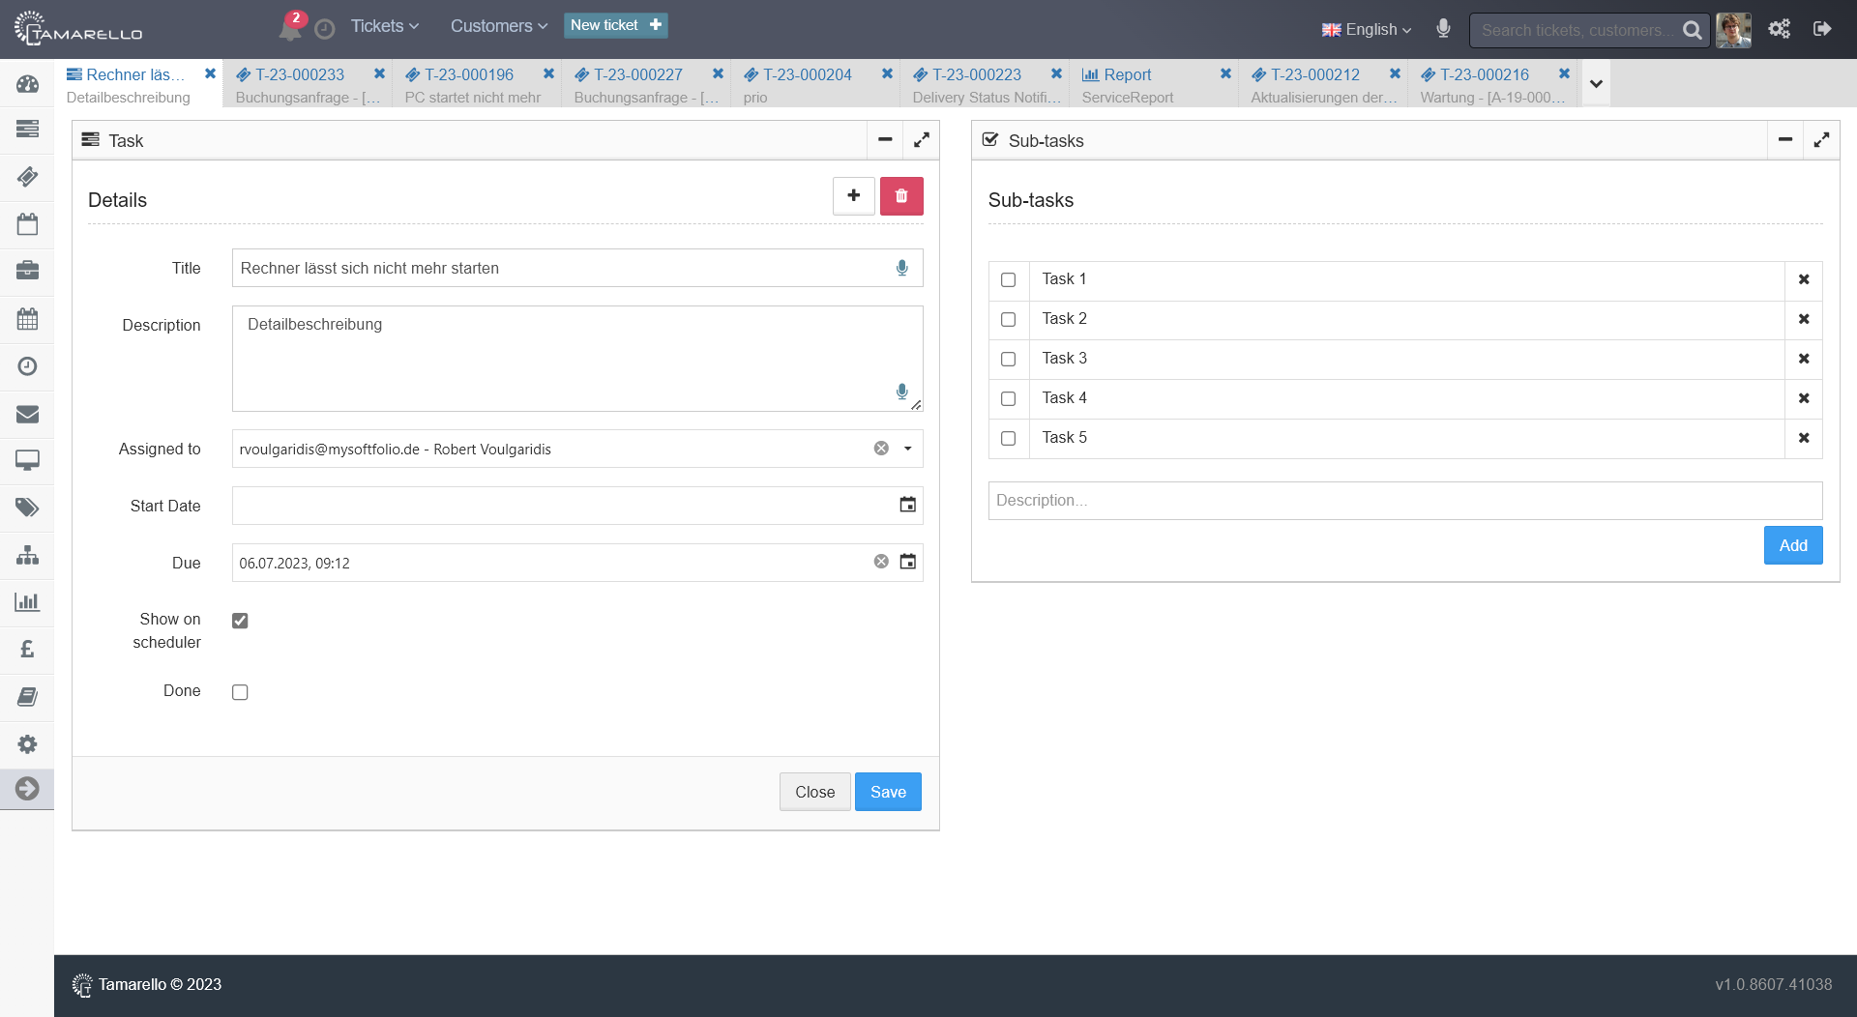Check the Task 3 sub-task checkbox
Screen dimensions: 1857x1017
pos(1008,360)
